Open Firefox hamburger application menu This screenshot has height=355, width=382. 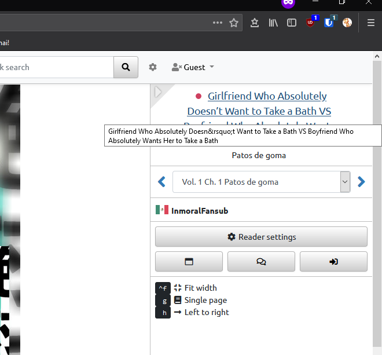371,23
